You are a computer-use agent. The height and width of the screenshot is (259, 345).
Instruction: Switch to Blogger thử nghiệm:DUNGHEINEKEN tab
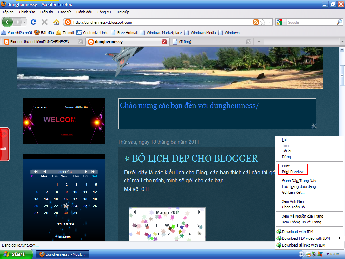(x=43, y=41)
